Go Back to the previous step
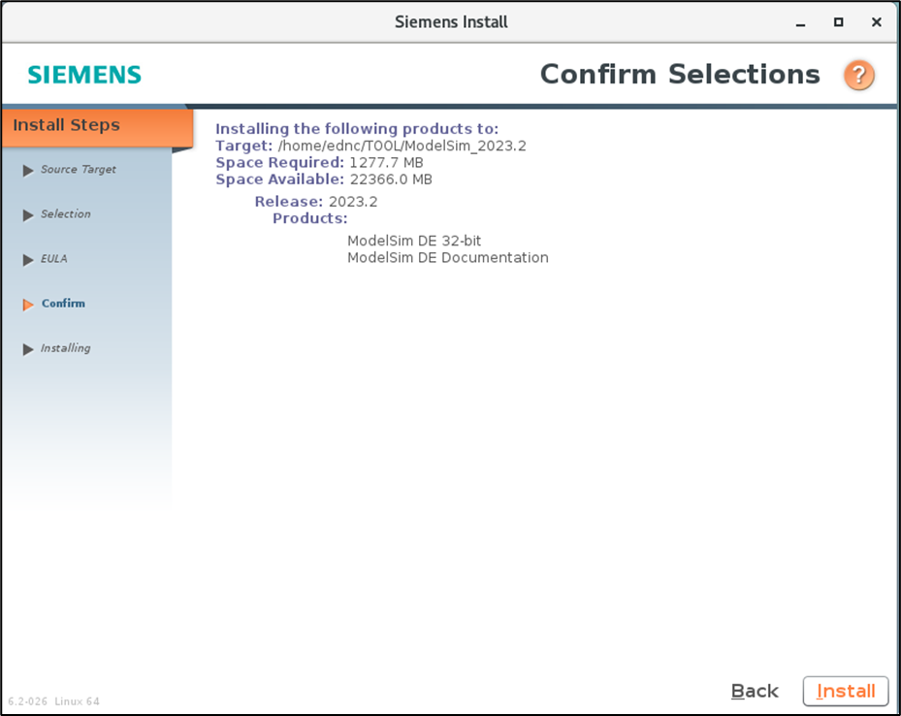Image resolution: width=901 pixels, height=716 pixels. tap(755, 691)
